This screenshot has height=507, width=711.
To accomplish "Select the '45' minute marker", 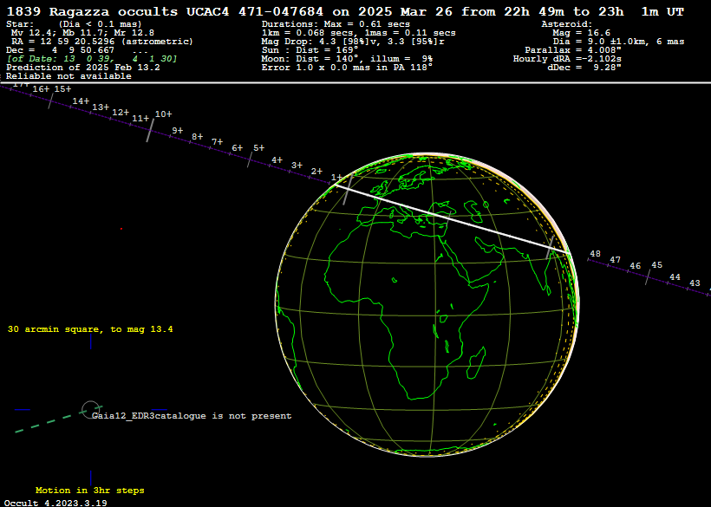I will tap(657, 265).
